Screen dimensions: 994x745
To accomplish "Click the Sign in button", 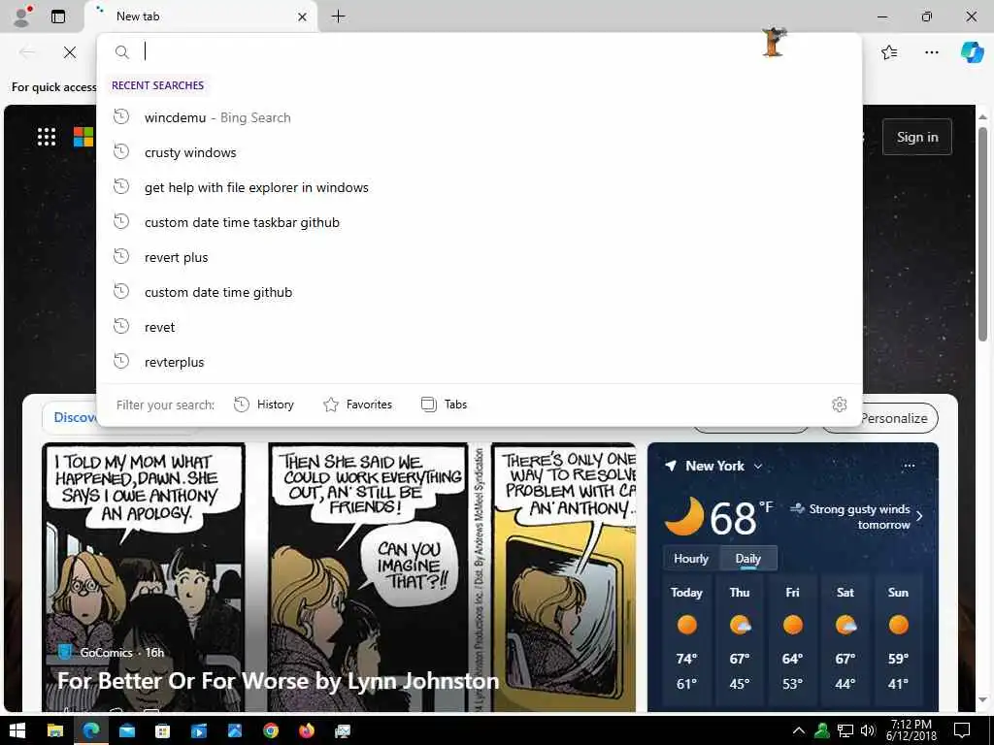I will 916,137.
